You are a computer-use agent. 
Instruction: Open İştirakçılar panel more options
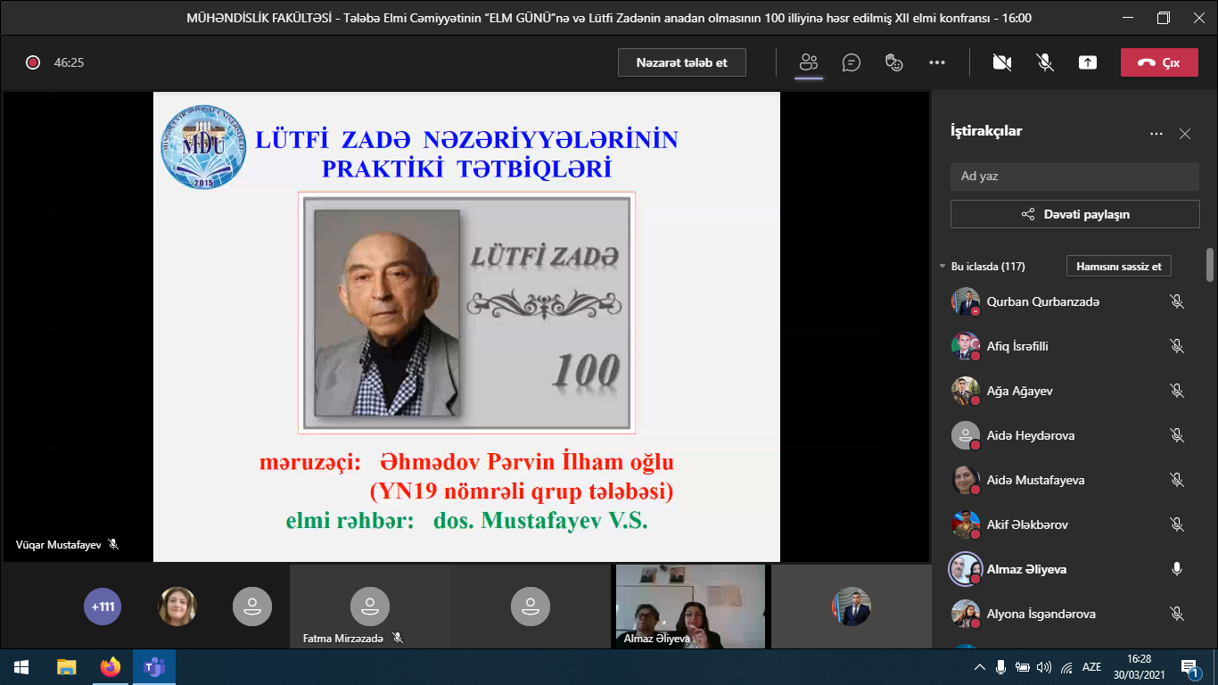[x=1156, y=134]
